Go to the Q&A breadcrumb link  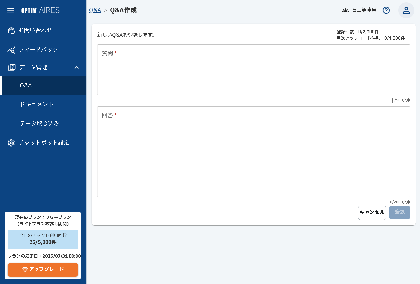pyautogui.click(x=95, y=10)
